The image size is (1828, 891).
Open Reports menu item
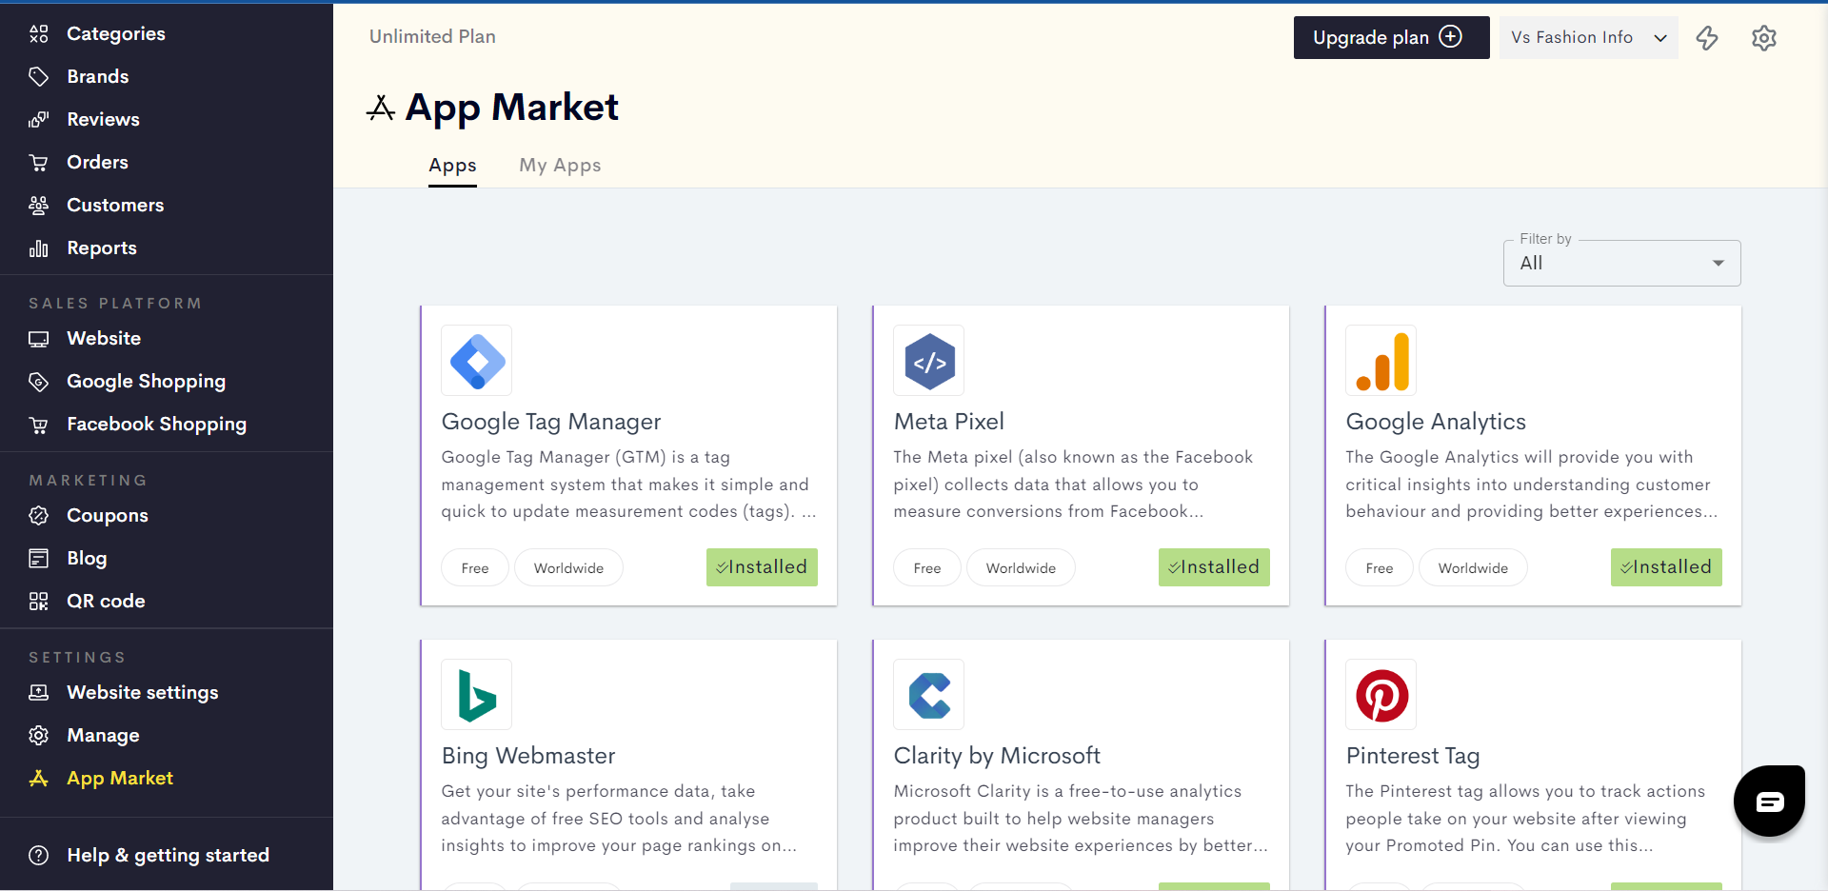102,247
